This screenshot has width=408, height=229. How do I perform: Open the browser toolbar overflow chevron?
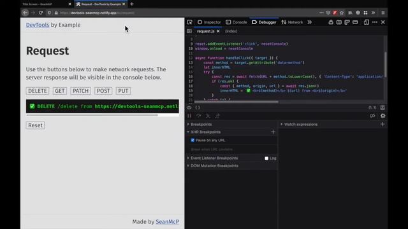point(373,13)
